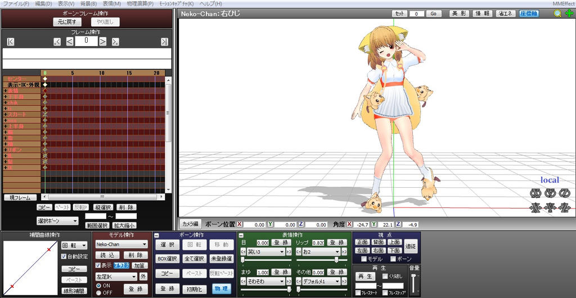Toggle the 物理 physics button
The height and width of the screenshot is (298, 576).
[x=221, y=288]
